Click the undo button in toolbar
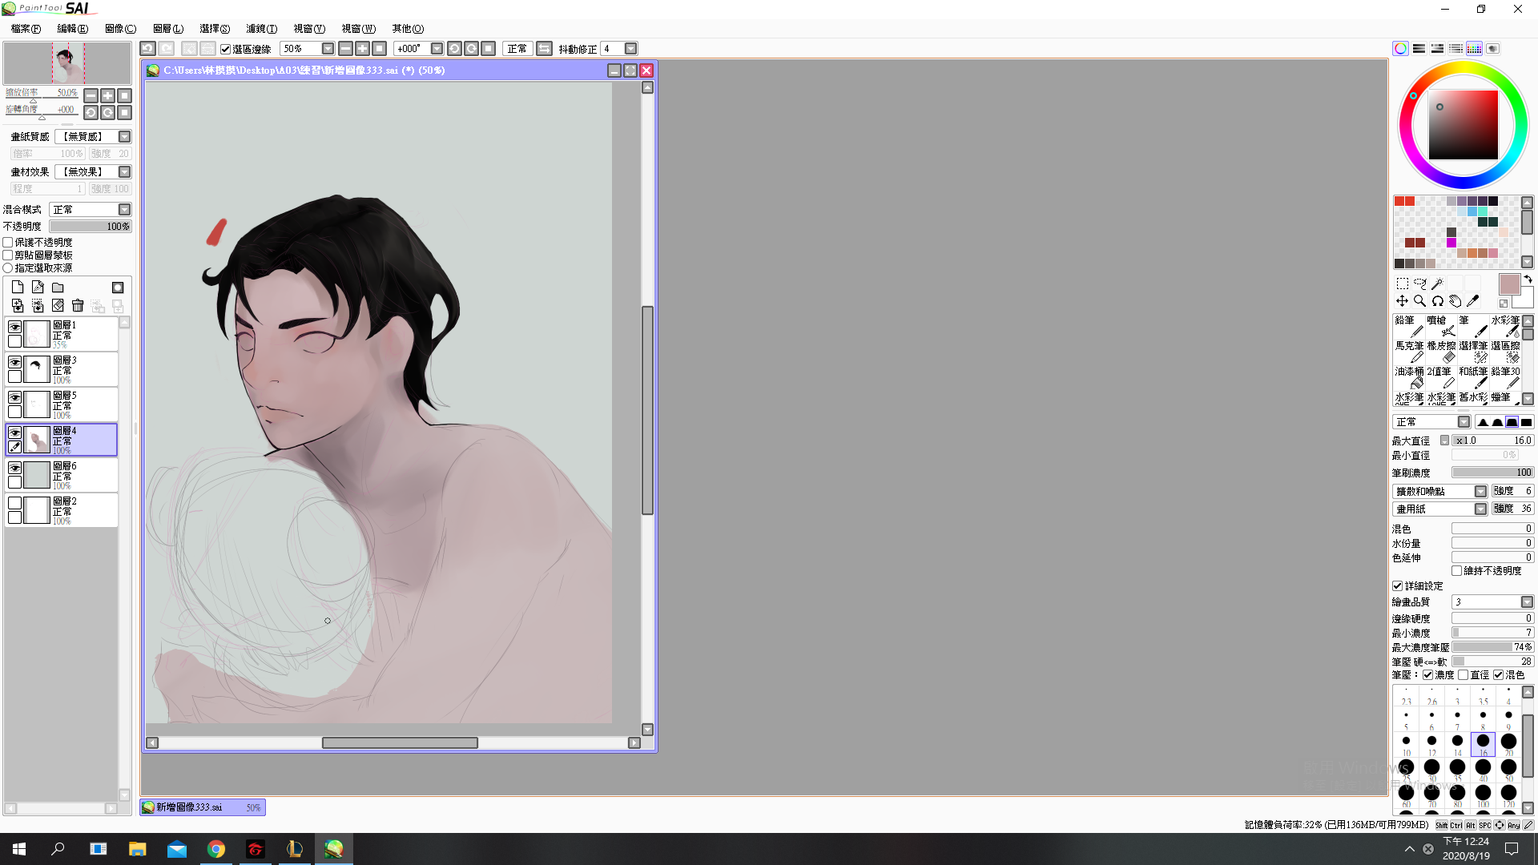 pyautogui.click(x=147, y=49)
